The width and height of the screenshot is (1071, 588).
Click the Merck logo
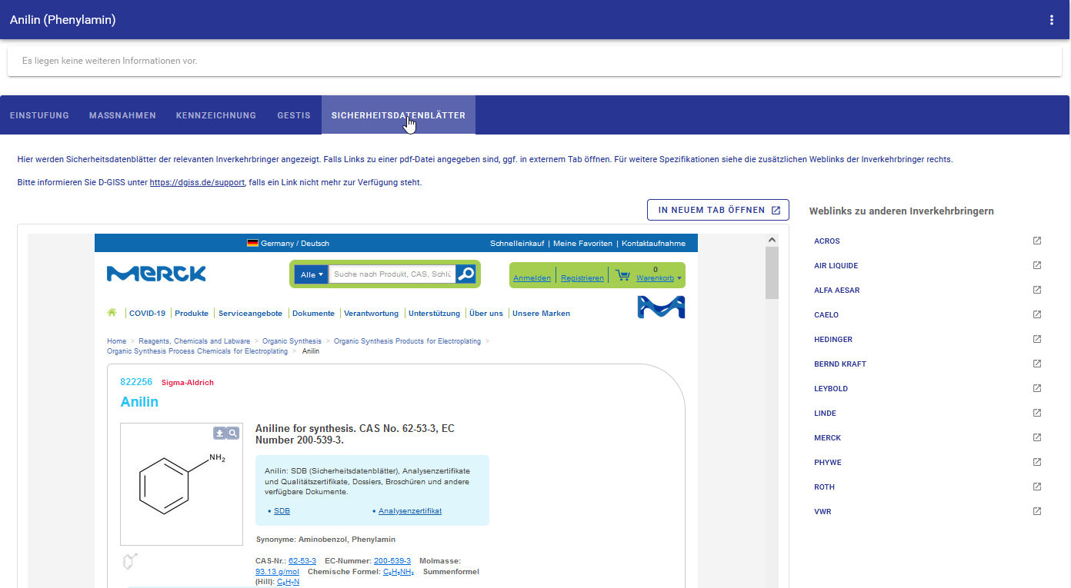157,274
